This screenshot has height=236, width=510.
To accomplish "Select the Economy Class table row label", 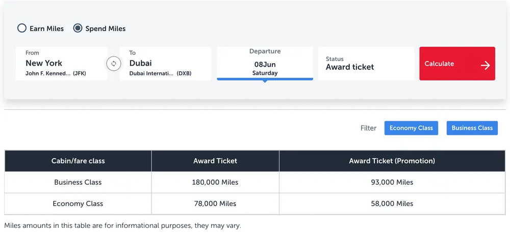I will 78,203.
